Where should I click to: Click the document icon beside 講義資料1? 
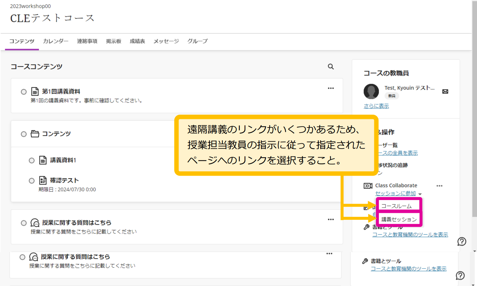[43, 160]
